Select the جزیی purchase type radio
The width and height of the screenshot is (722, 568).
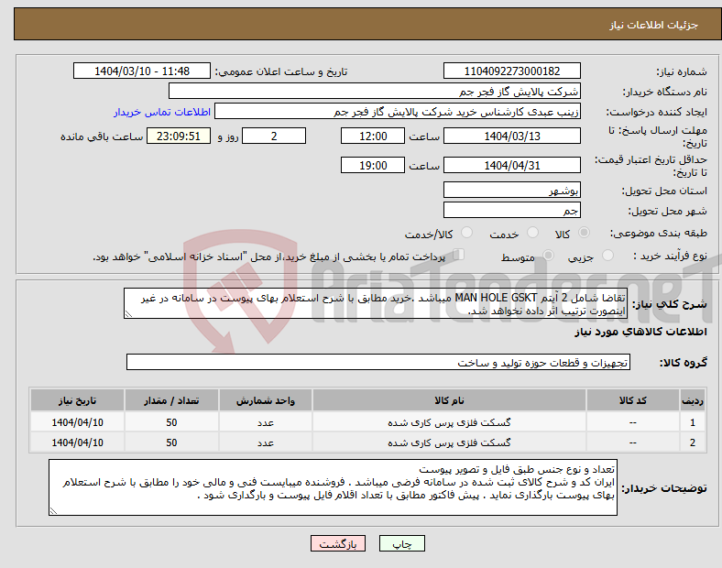click(607, 255)
